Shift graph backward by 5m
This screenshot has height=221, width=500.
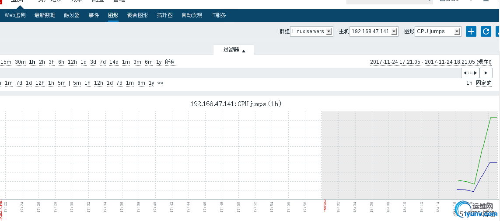tap(62, 83)
